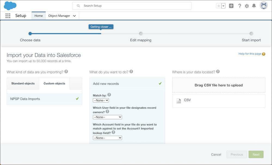
Task: Open the notifications bell icon
Action: point(254,6)
